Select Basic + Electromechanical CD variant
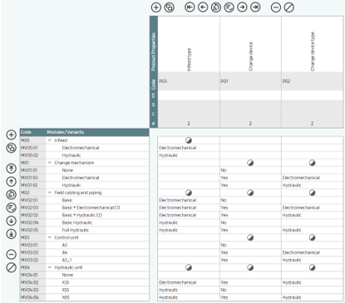The width and height of the screenshot is (345, 303). (91, 208)
